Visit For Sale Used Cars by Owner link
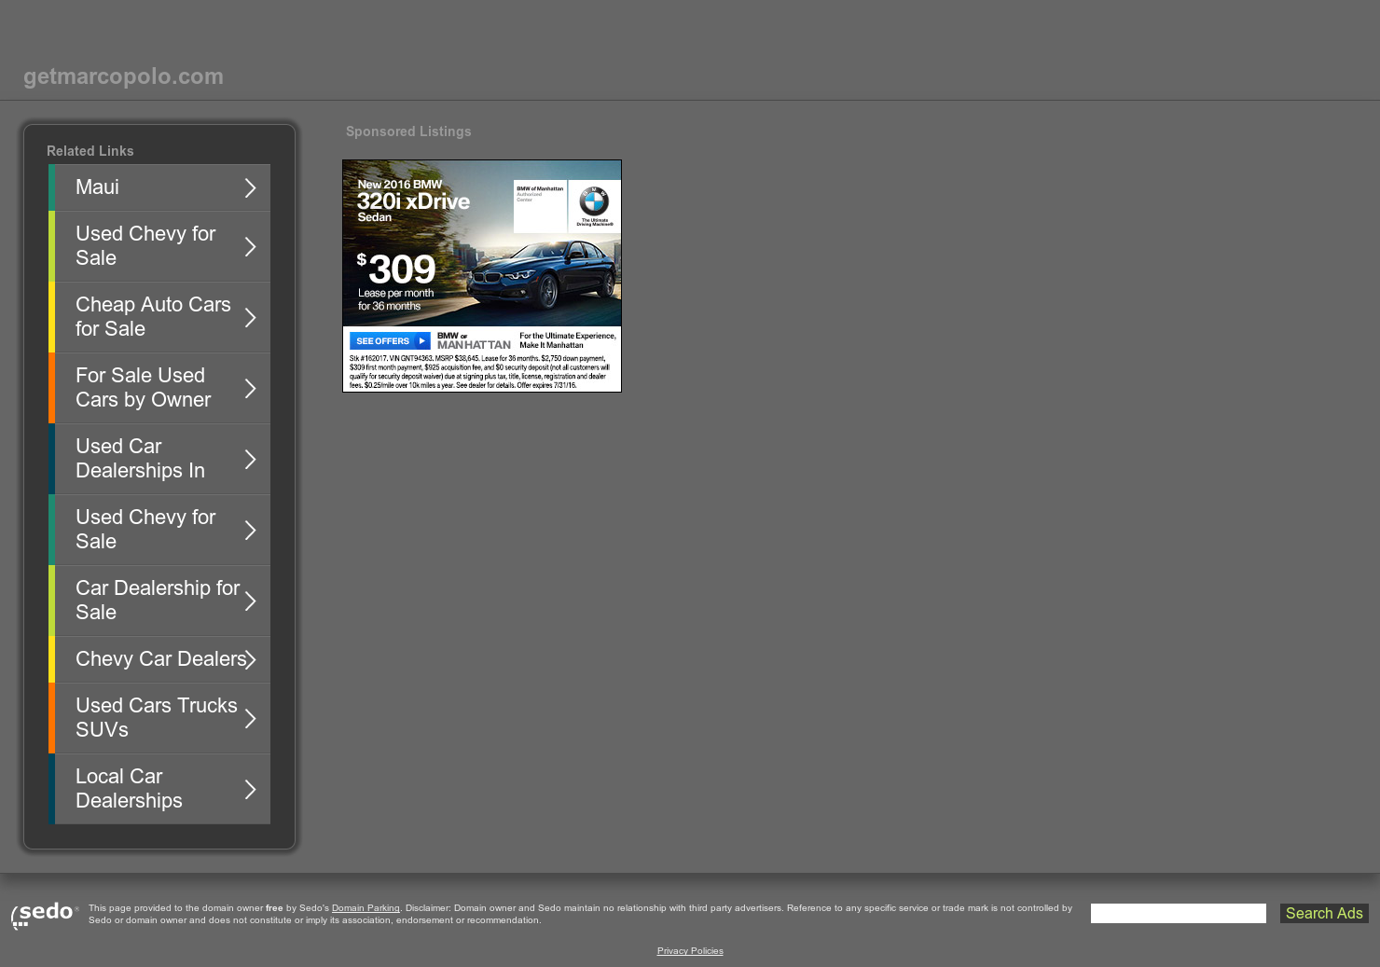Viewport: 1380px width, 967px height. coord(159,388)
